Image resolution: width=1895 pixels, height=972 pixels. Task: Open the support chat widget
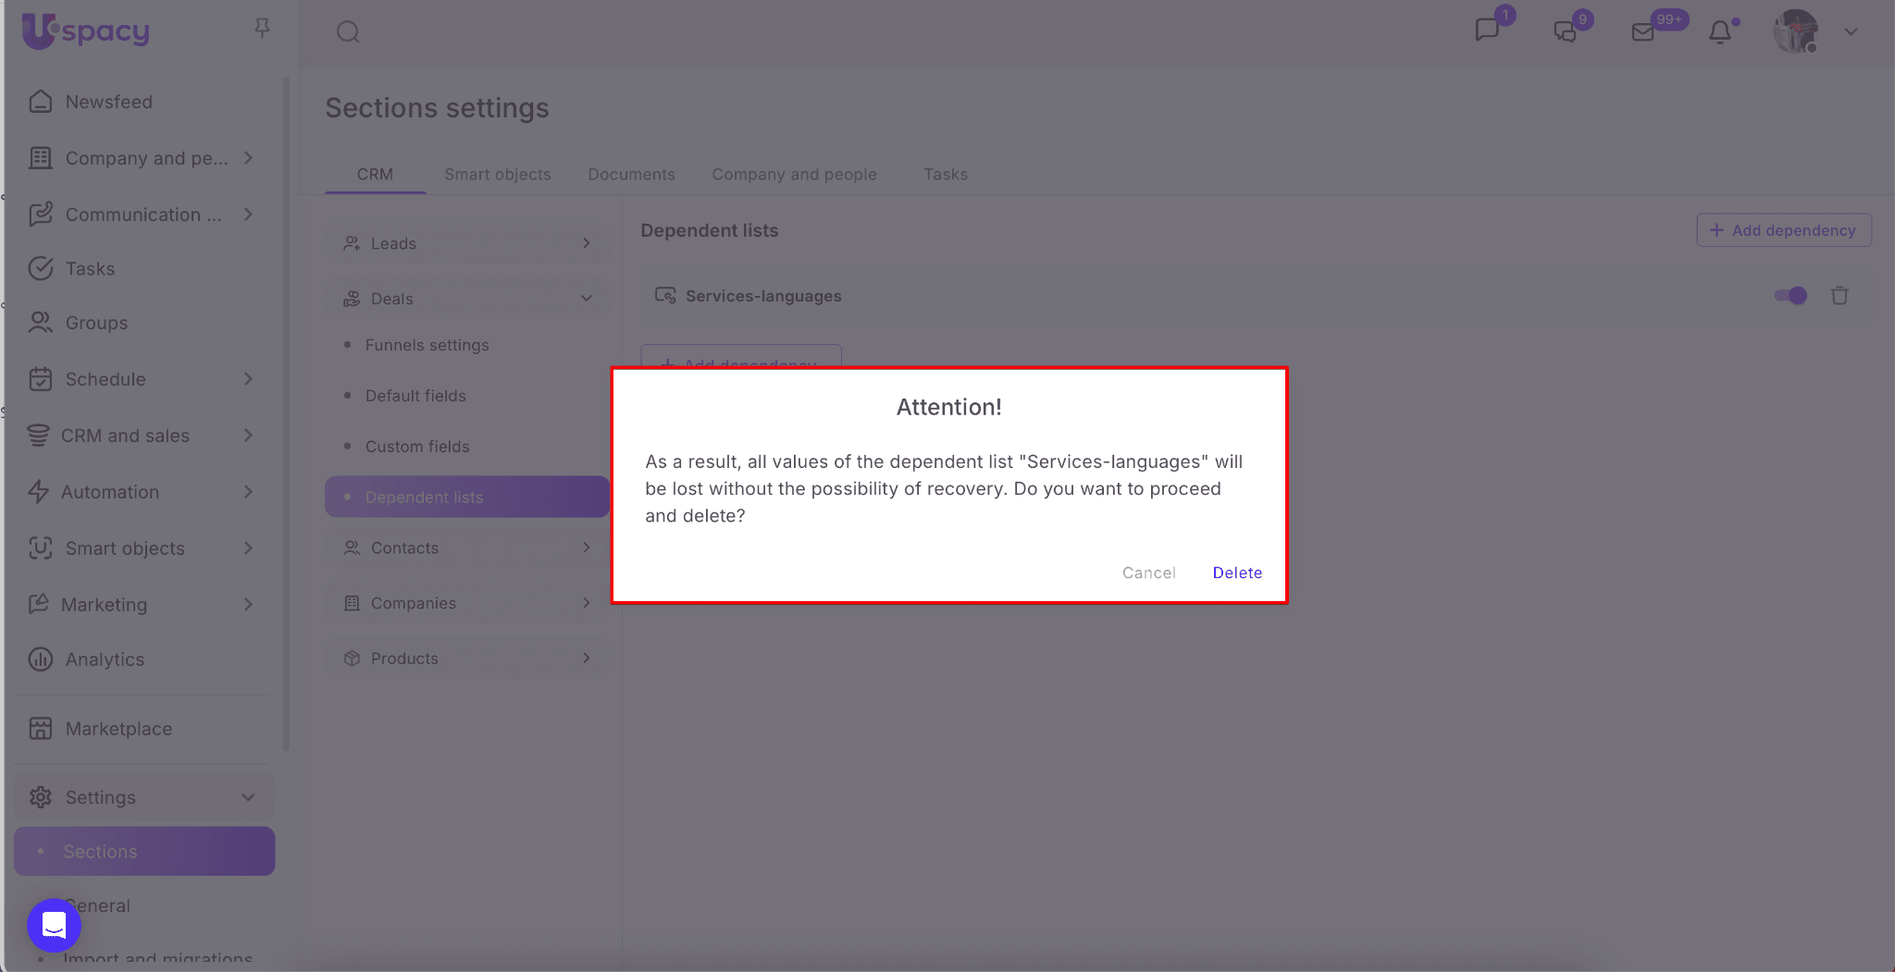pyautogui.click(x=55, y=925)
